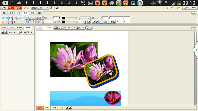This screenshot has height=111, width=198.
Task: Click the copy shapes icon
Action: click(x=27, y=22)
